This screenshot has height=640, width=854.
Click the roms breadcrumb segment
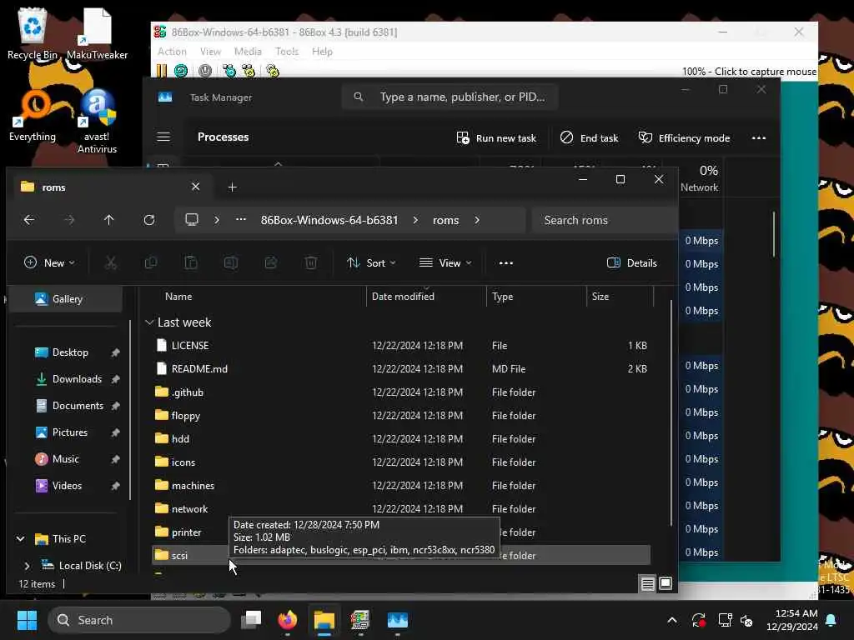(445, 220)
